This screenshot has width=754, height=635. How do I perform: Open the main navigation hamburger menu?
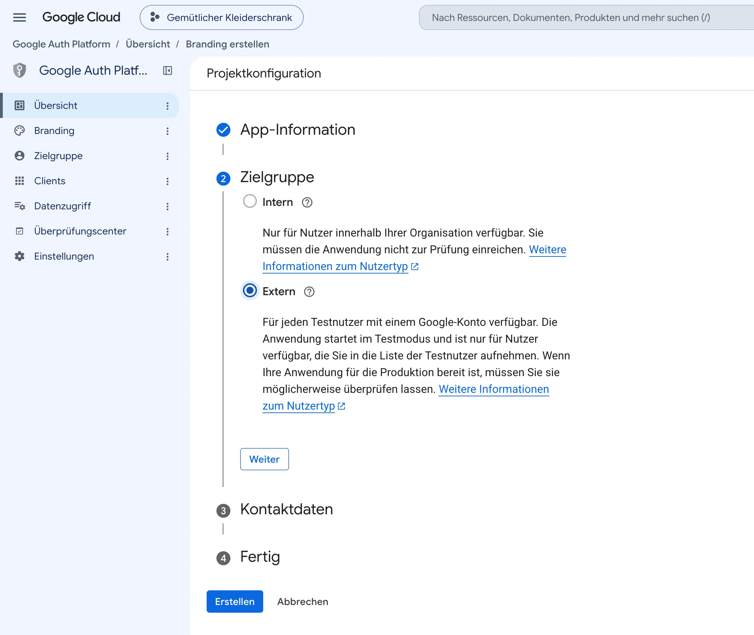pyautogui.click(x=20, y=17)
